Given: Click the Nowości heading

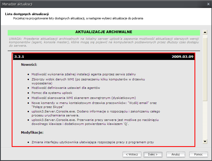Looking at the screenshot, I should coord(29,65).
